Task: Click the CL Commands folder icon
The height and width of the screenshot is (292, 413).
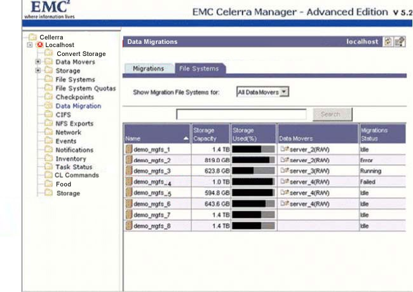Action: [x=48, y=174]
